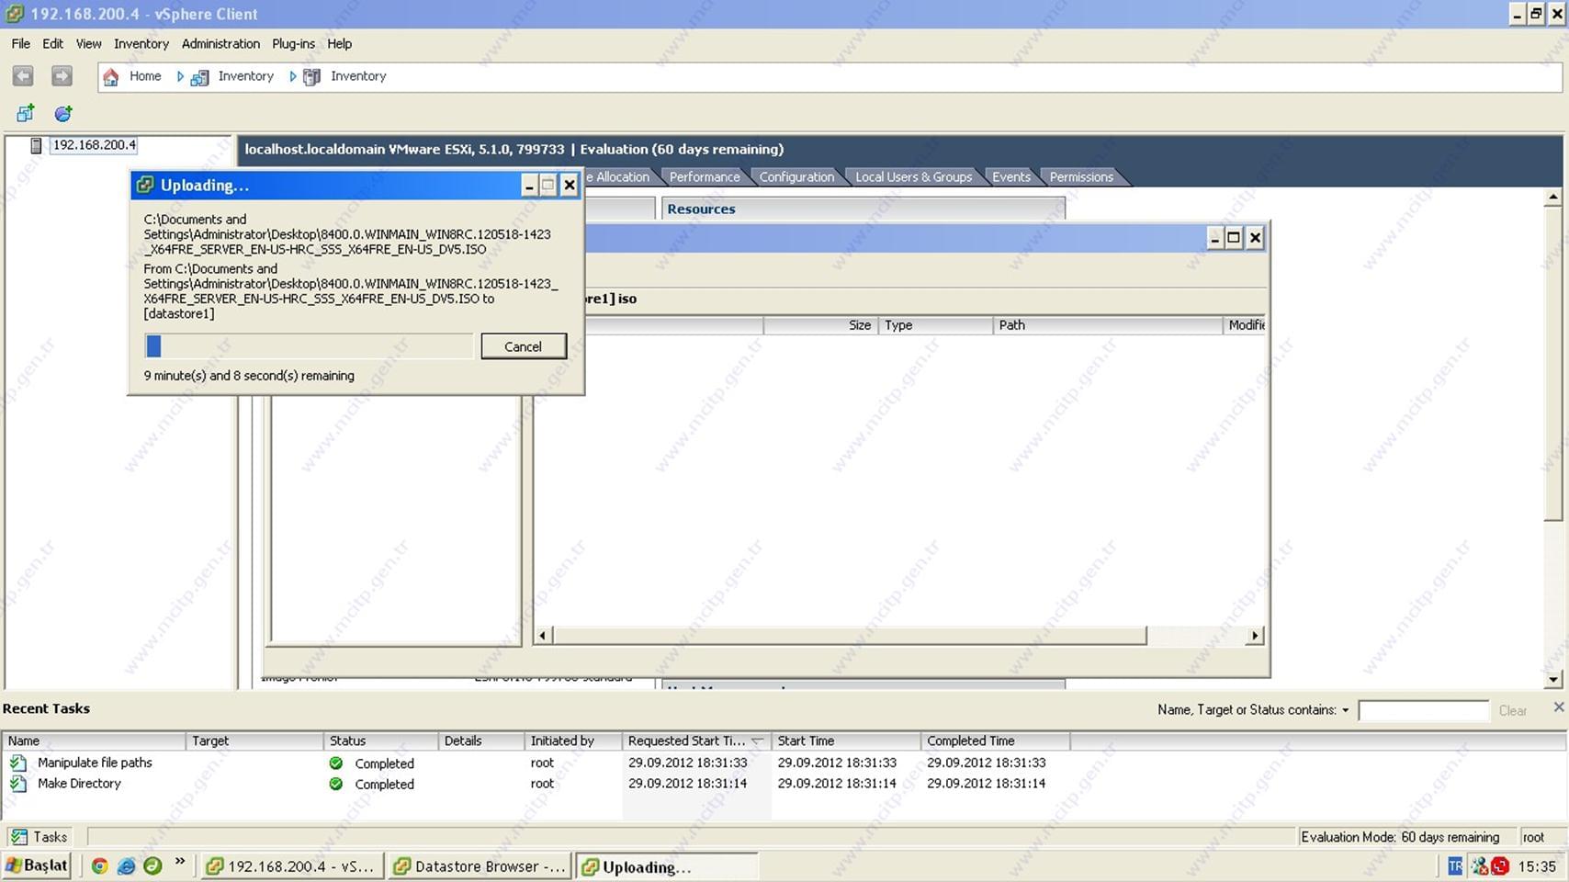The width and height of the screenshot is (1569, 882).
Task: Click the Uploading dialog title icon
Action: pos(145,186)
